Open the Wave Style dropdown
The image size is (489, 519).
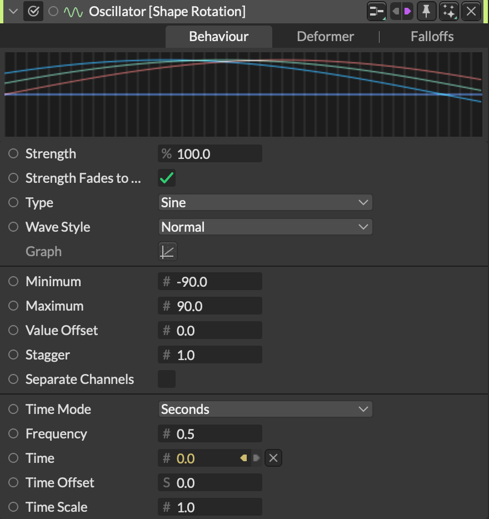click(265, 227)
